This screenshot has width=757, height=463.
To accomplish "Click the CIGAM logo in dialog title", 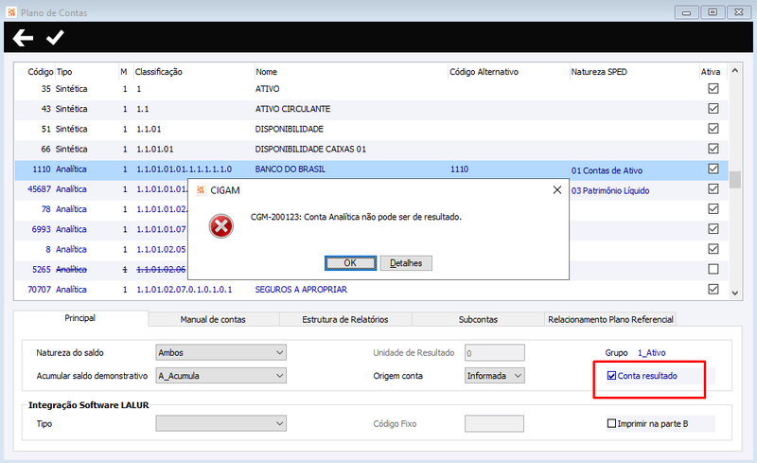I will coord(201,190).
